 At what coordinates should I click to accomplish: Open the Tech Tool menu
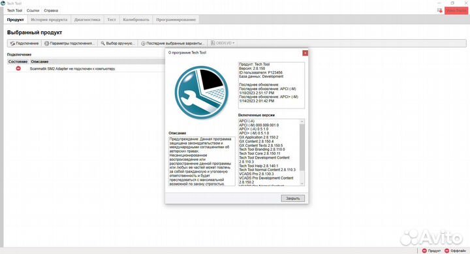click(x=14, y=10)
